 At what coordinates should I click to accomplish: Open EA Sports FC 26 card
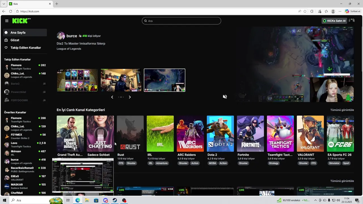[x=340, y=133]
